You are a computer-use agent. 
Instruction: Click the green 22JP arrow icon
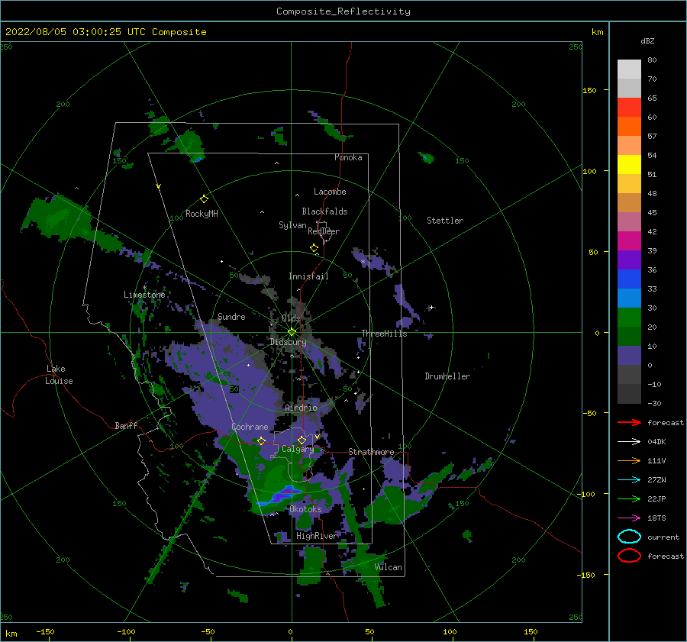coord(629,498)
